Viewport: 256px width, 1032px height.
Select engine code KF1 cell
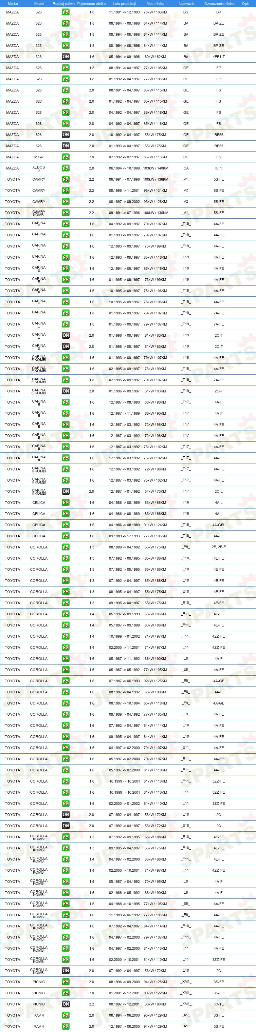[219, 168]
